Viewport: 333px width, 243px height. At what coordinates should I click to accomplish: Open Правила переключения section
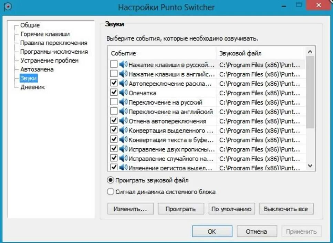[54, 43]
